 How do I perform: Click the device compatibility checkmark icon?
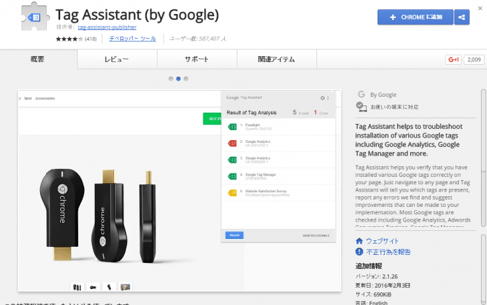click(x=361, y=107)
